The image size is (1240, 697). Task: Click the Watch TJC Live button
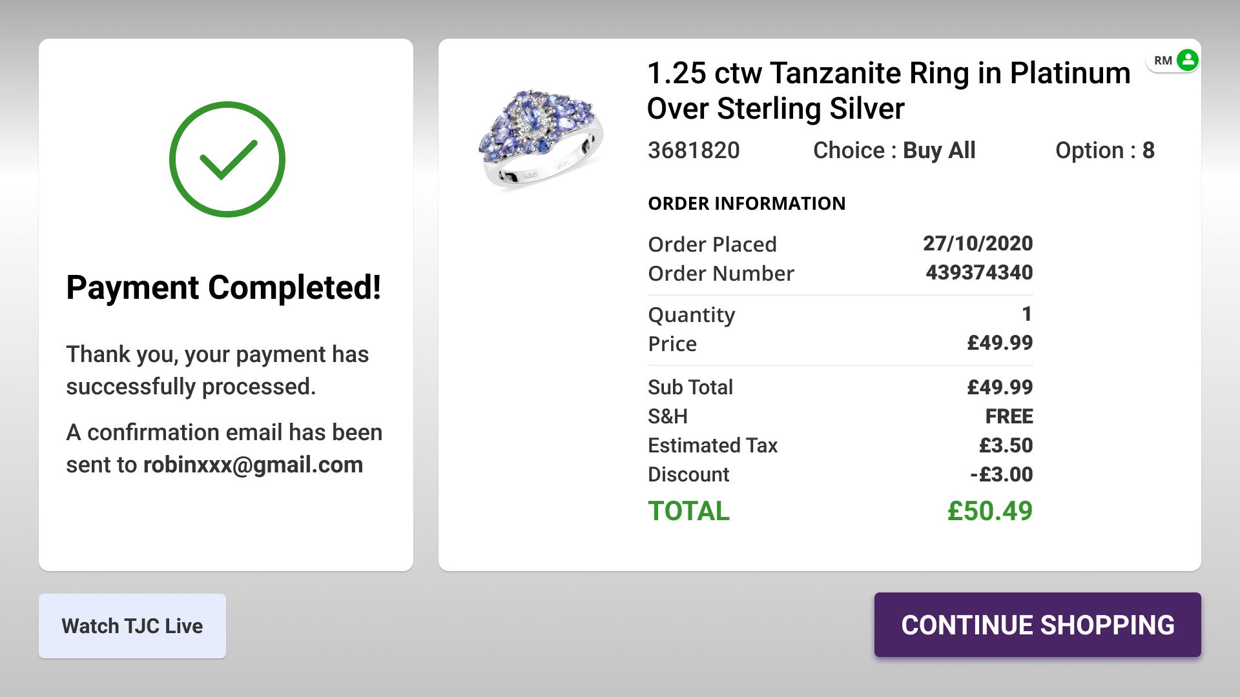pos(132,626)
